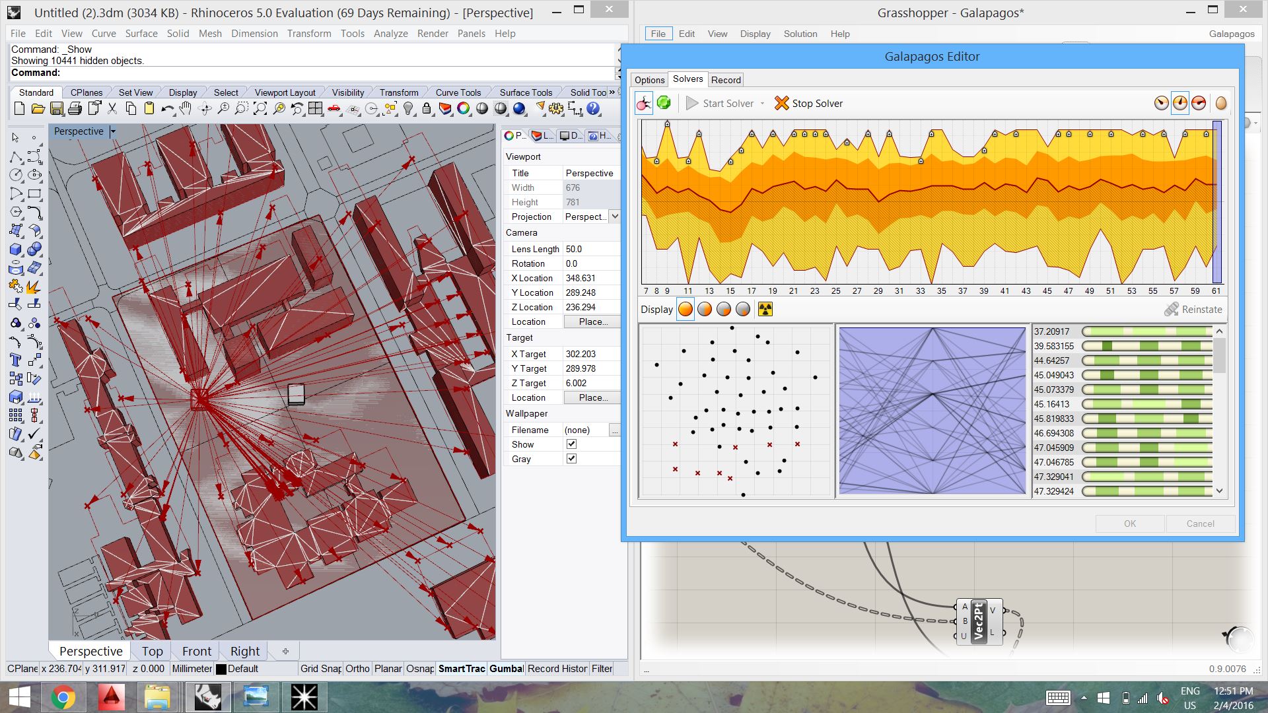
Task: Select the Text tool in left sidebar
Action: (x=16, y=360)
